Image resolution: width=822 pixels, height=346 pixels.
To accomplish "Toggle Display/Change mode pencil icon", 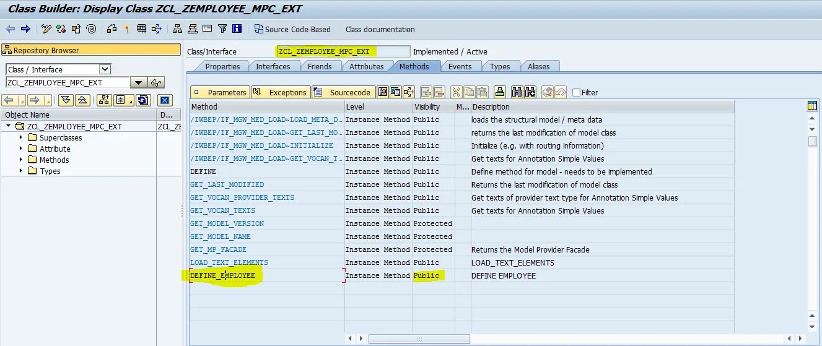I will [x=46, y=29].
